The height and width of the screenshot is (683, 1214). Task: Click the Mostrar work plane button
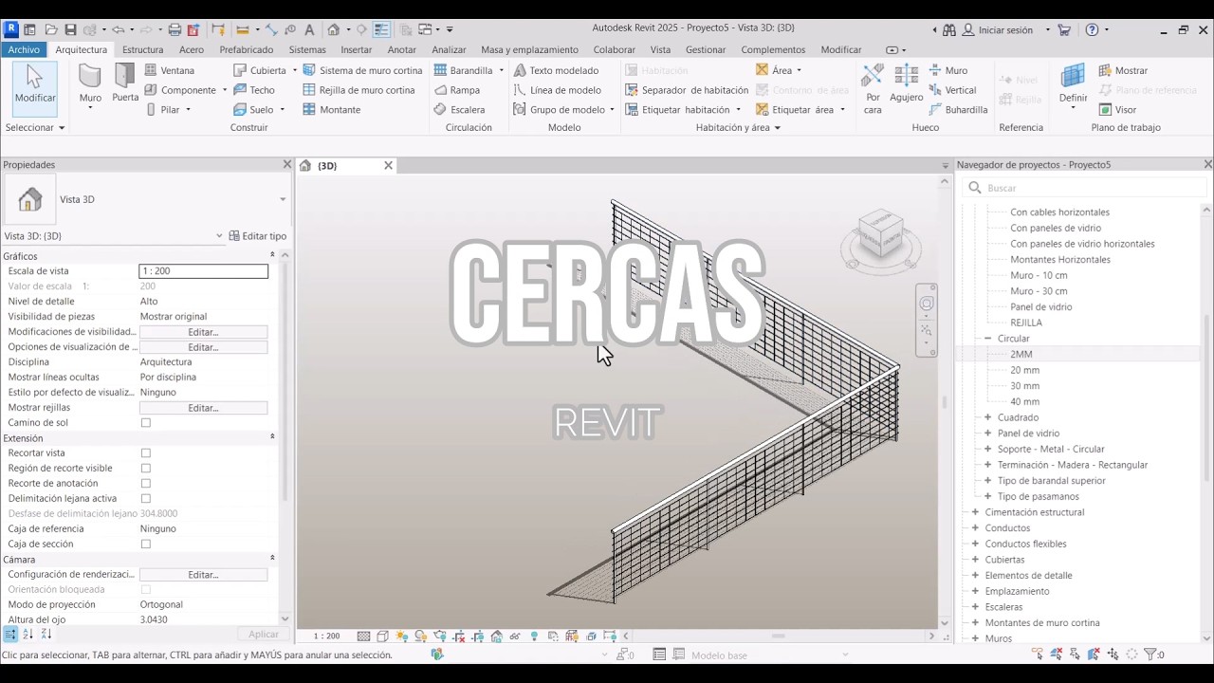(1123, 70)
